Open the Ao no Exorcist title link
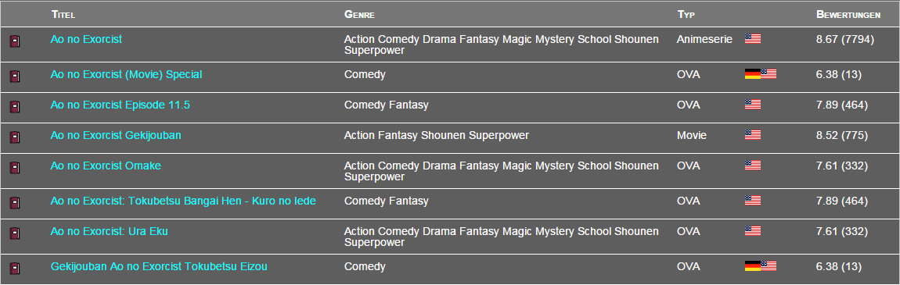The height and width of the screenshot is (285, 900). point(86,39)
